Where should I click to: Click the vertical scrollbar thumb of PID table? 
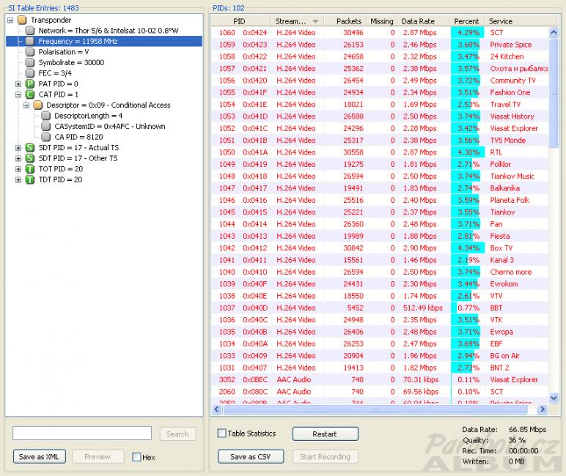(x=554, y=93)
